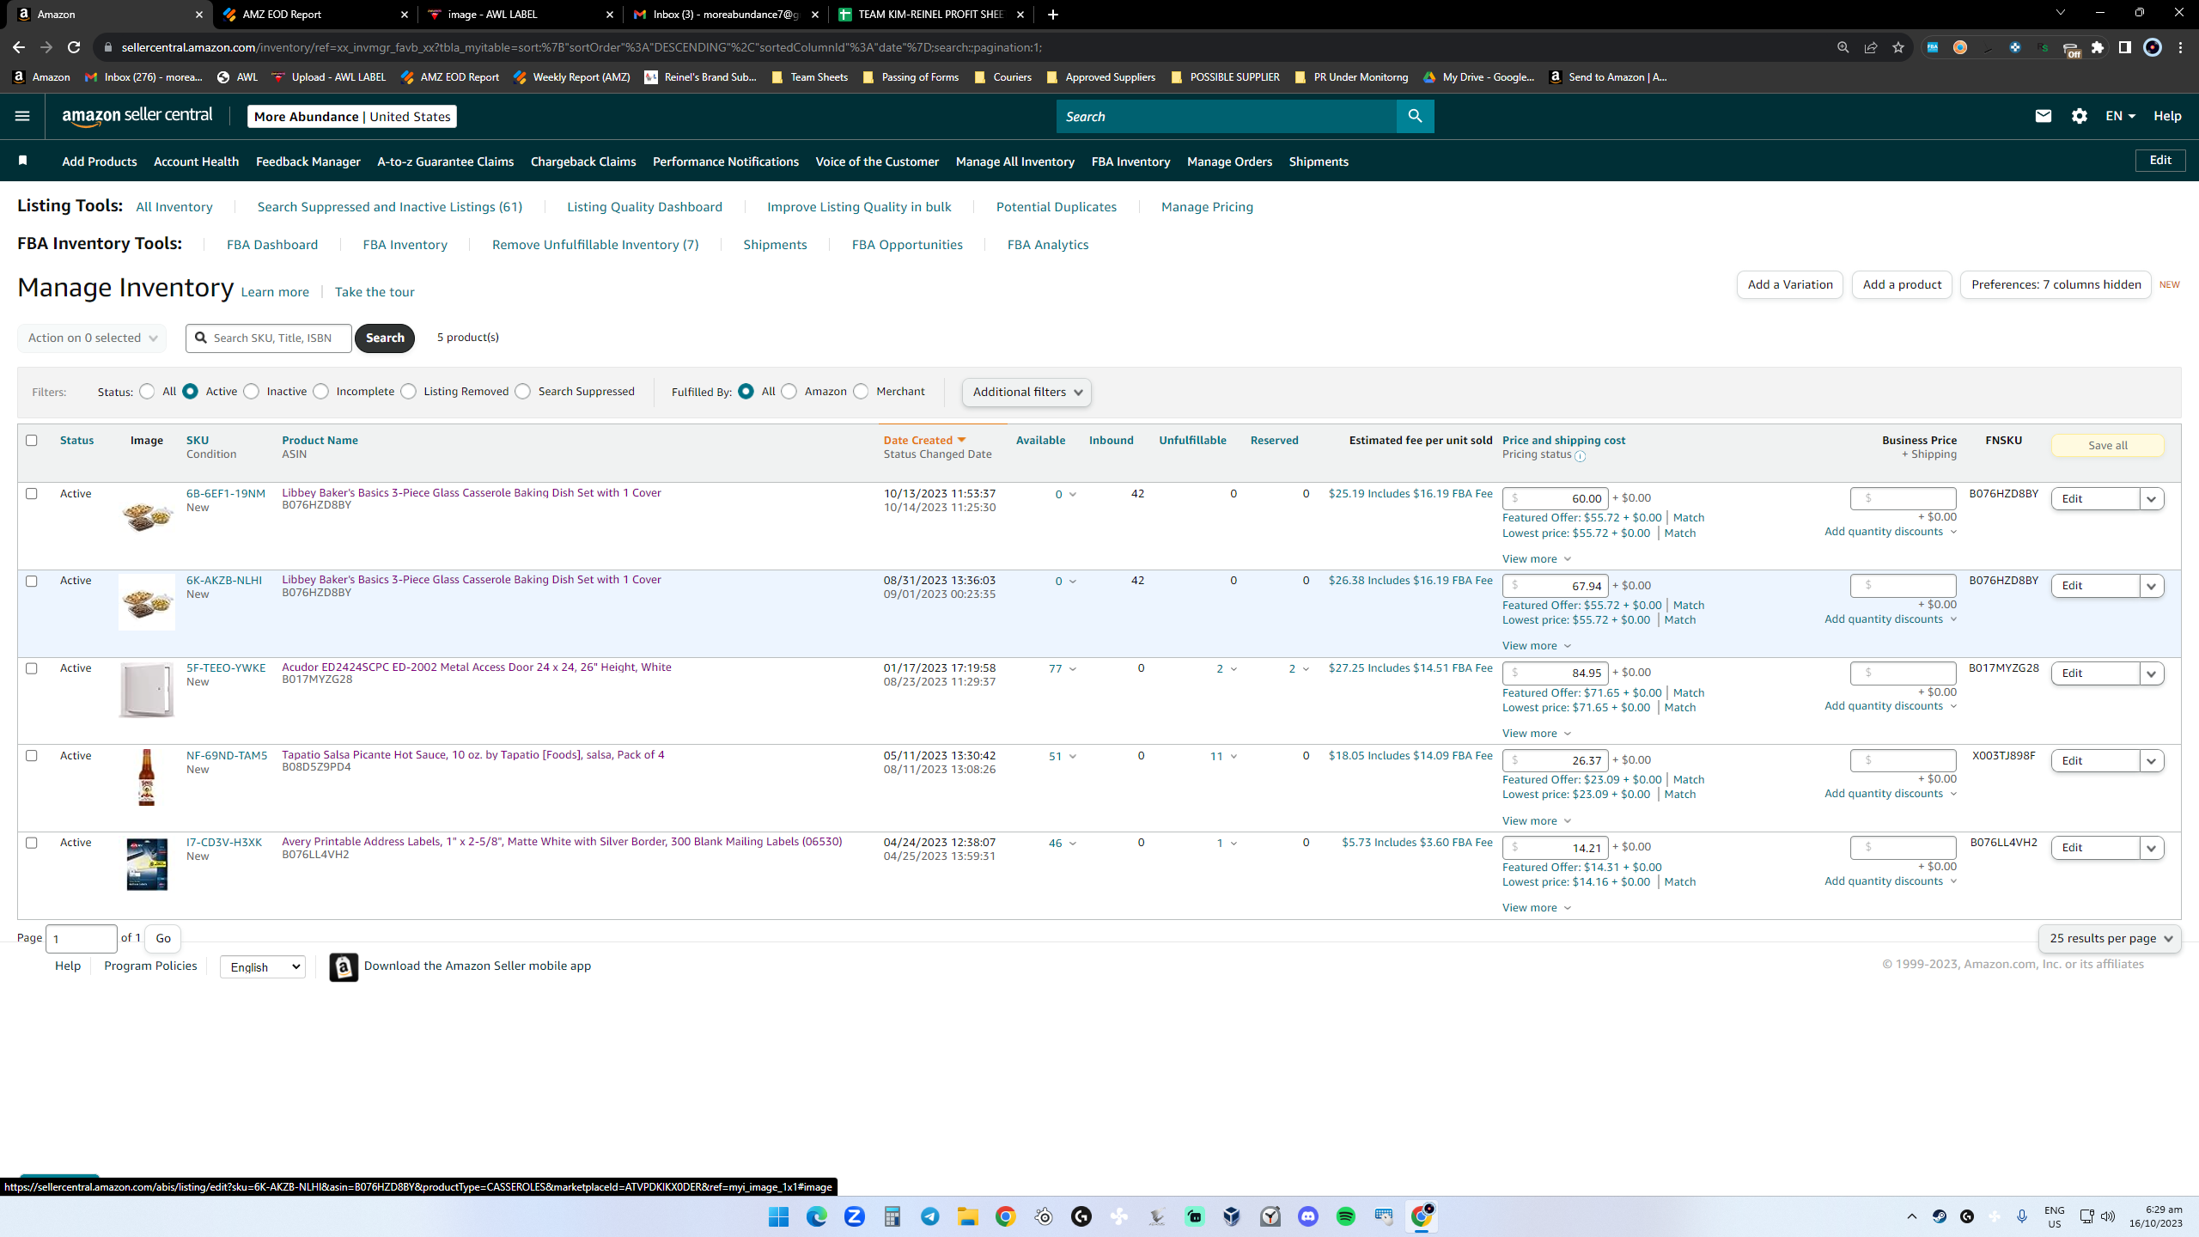Select Fulfilled By Merchant radio button
This screenshot has height=1237, width=2199.
(x=862, y=392)
